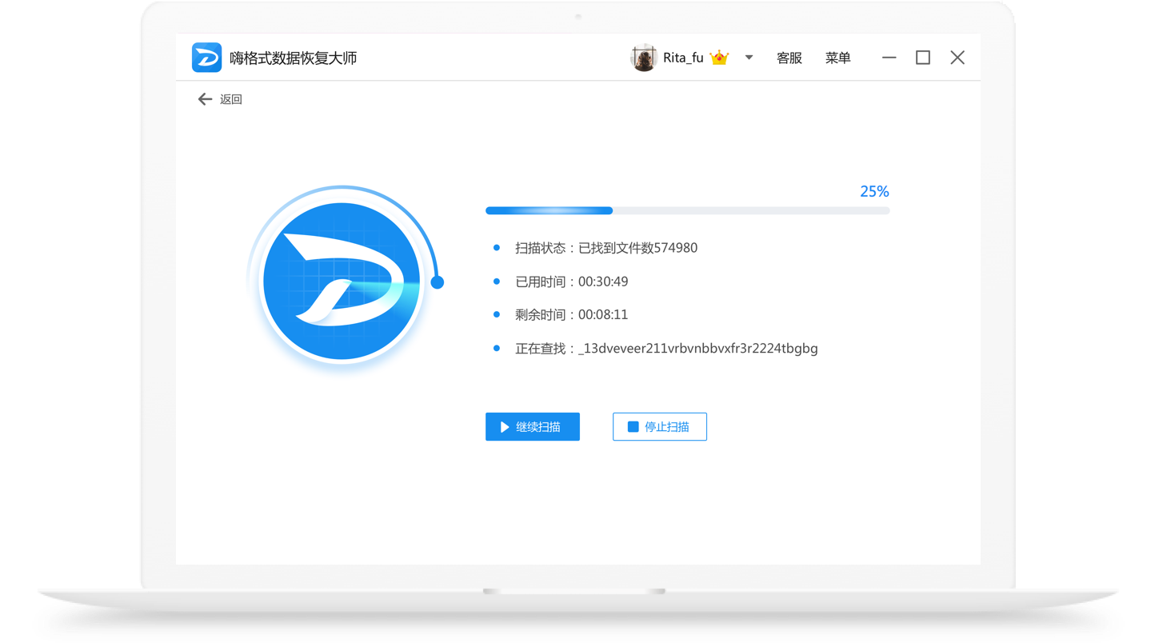Open 客服 customer service
Viewport: 1155px width, 643px height.
pos(789,58)
